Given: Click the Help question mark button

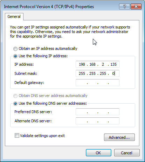Looking at the screenshot, I should (x=124, y=6).
